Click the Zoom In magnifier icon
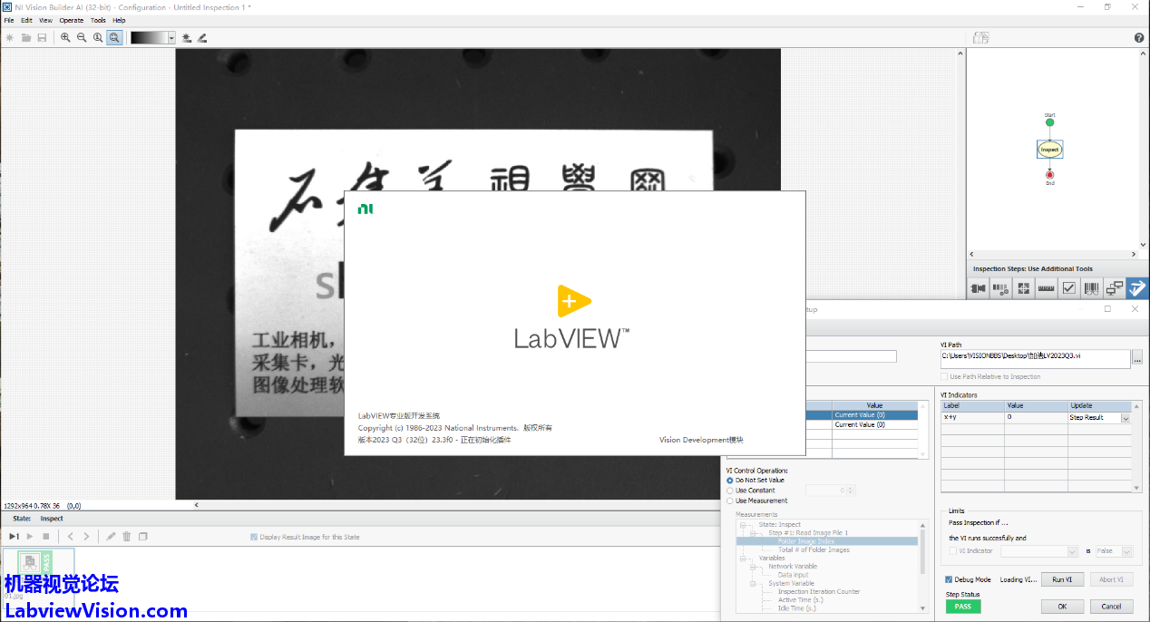The image size is (1150, 622). point(65,37)
